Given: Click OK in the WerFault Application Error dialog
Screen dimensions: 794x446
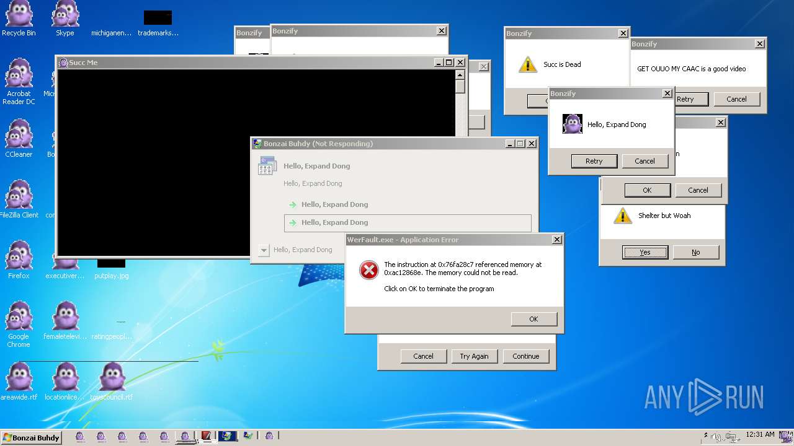Looking at the screenshot, I should tap(533, 319).
